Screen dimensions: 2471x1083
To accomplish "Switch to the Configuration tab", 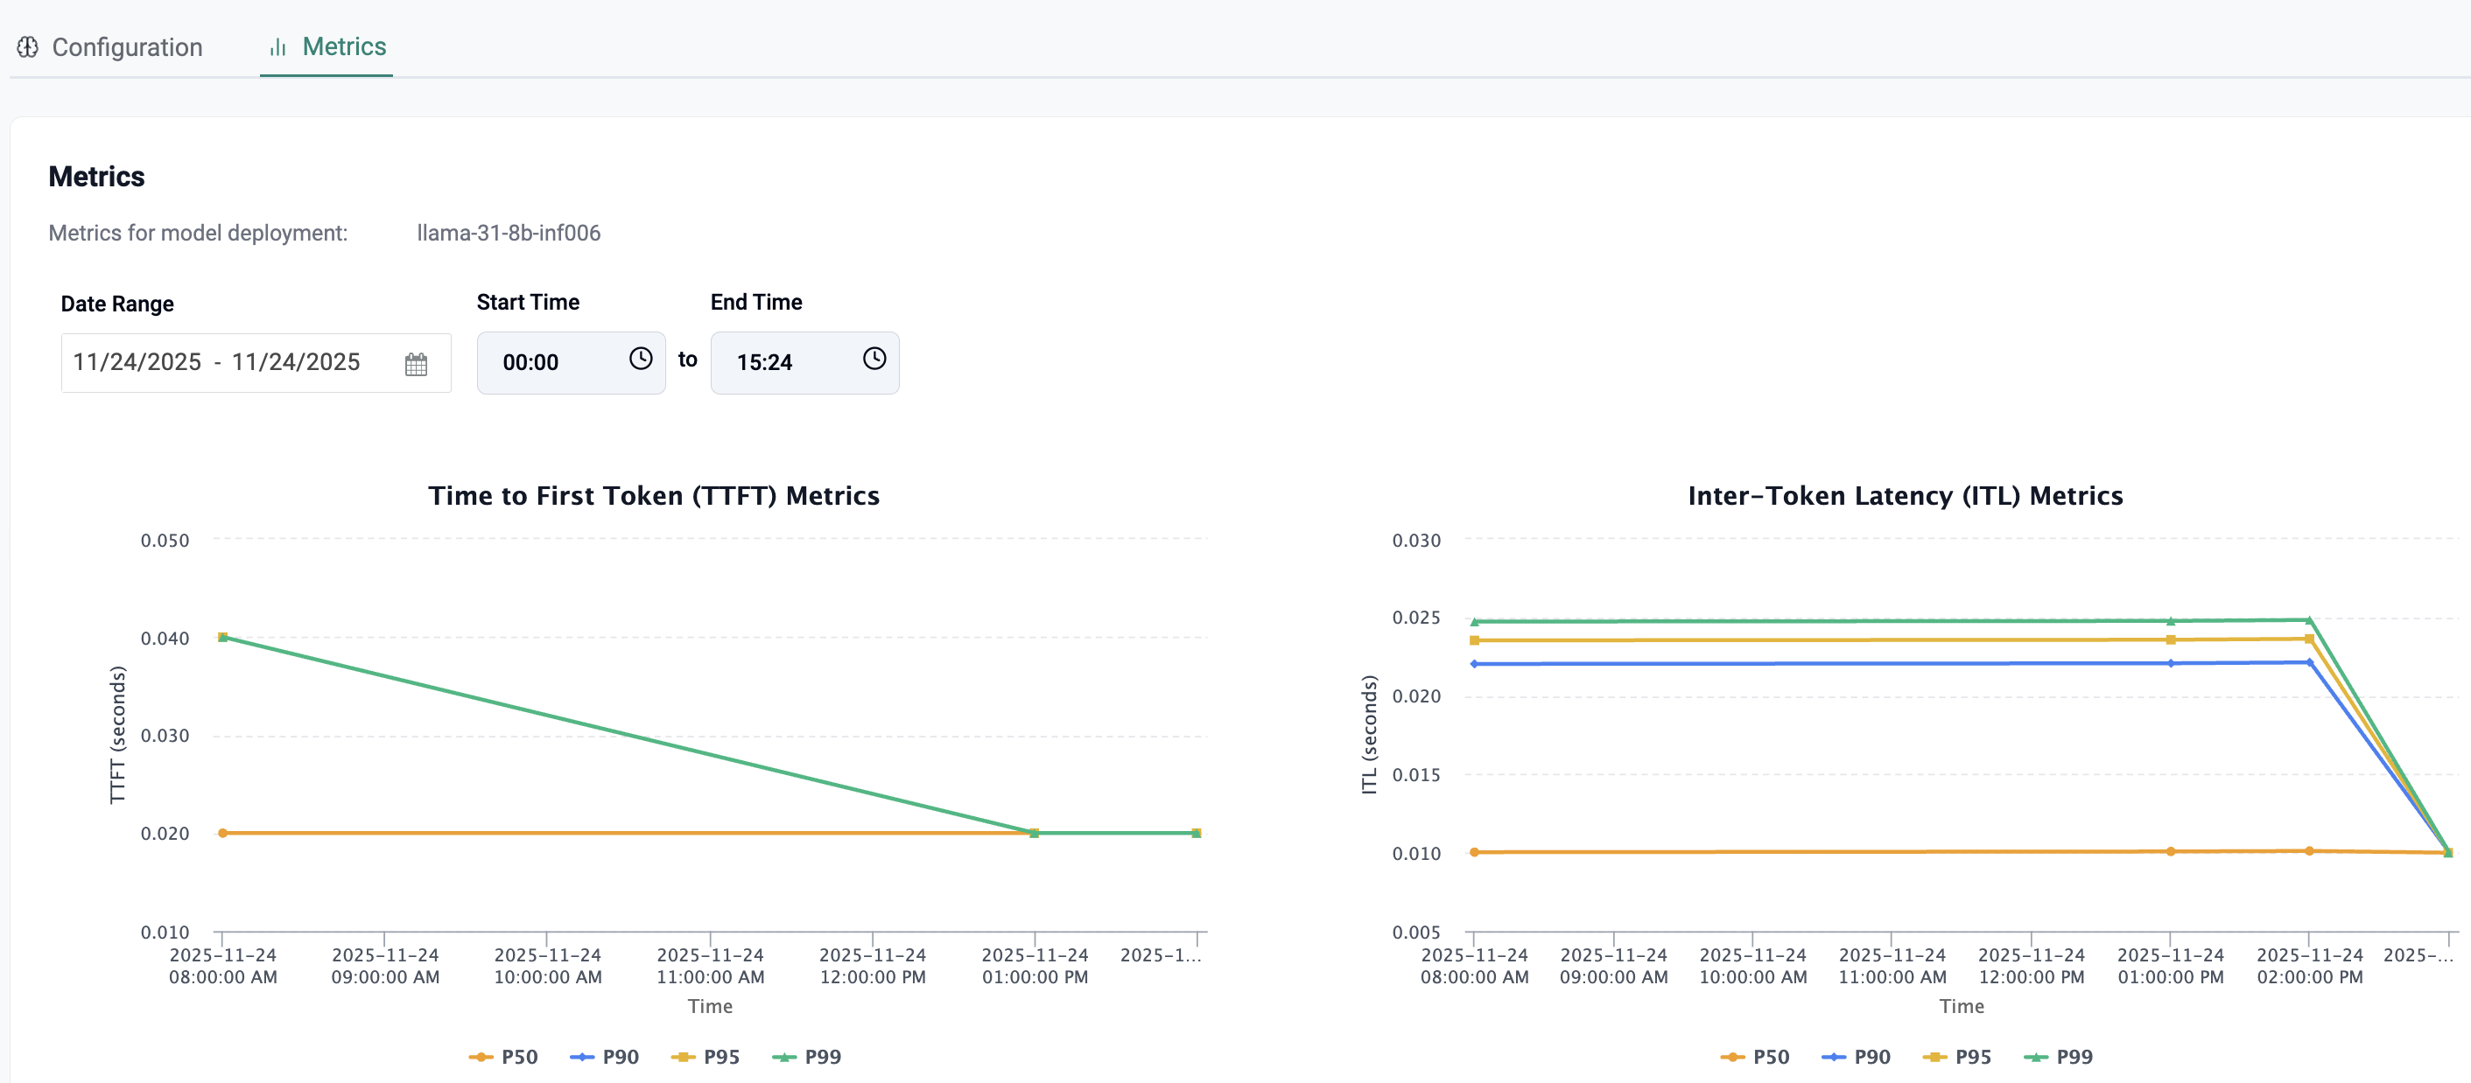I will tap(127, 47).
